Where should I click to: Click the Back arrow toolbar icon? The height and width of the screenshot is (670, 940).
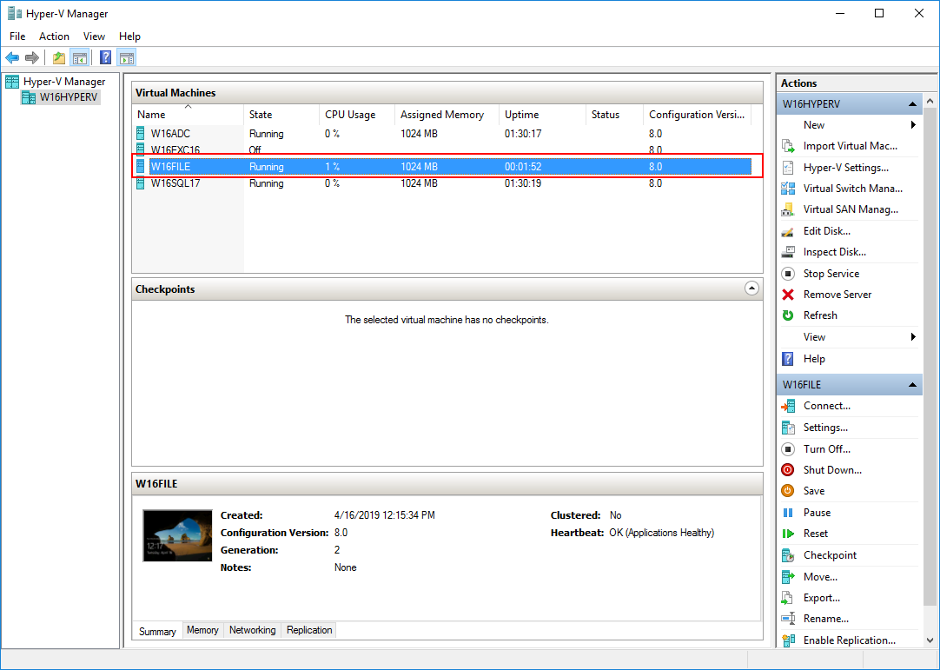(12, 57)
